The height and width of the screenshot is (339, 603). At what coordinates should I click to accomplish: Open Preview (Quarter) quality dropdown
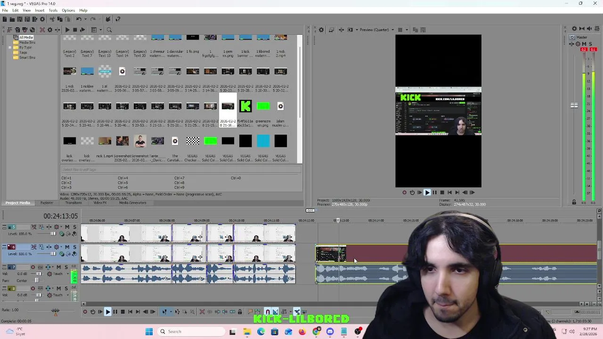tap(393, 30)
